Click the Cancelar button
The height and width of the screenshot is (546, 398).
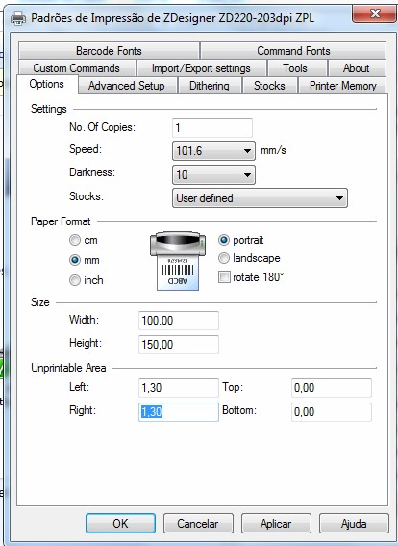pos(198,523)
